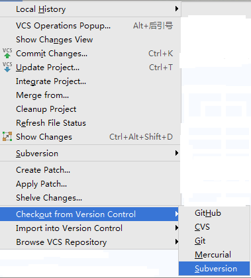Click the green VCS commit arrow icon
Screen dimensions: 251x278
pyautogui.click(x=7, y=54)
